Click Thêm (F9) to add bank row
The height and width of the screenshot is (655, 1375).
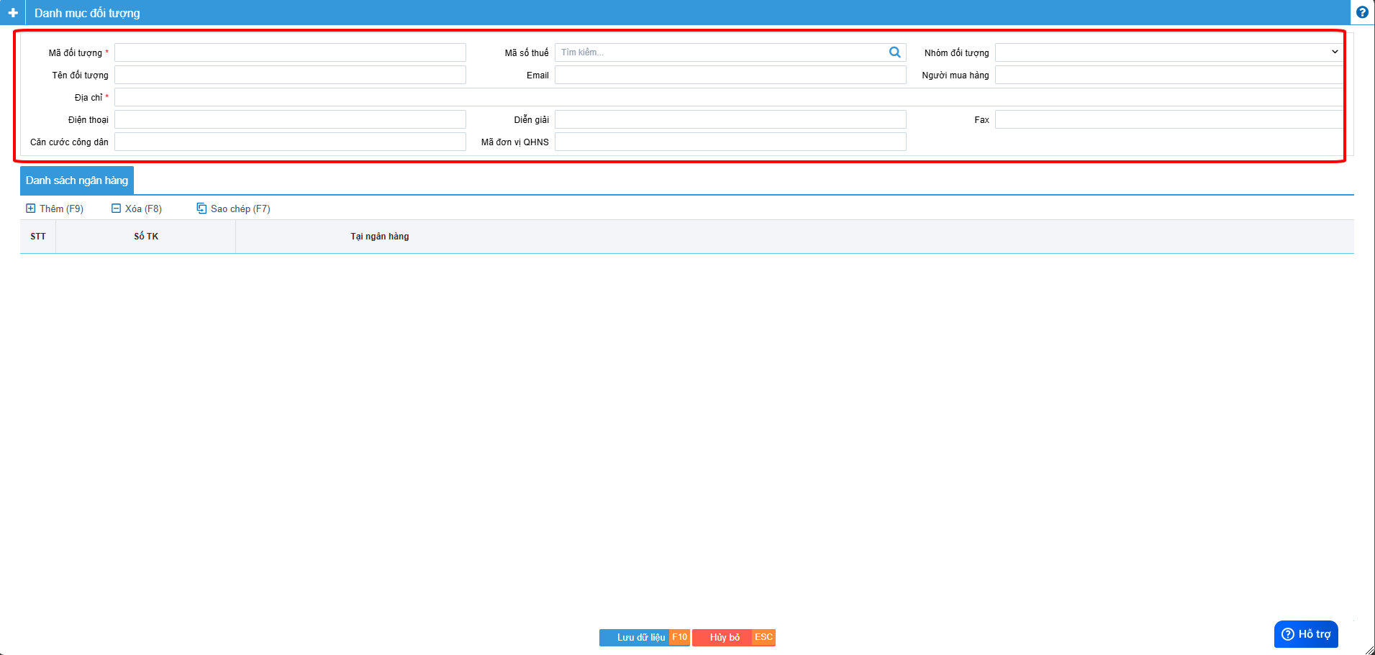pos(55,209)
